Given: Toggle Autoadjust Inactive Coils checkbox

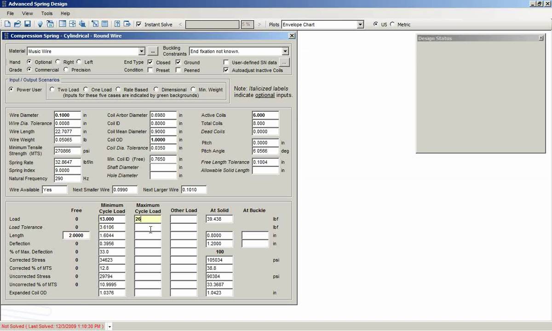Looking at the screenshot, I should coord(226,70).
